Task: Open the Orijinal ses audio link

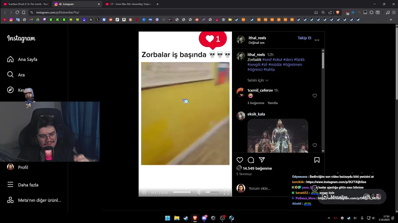Action: pyautogui.click(x=256, y=43)
